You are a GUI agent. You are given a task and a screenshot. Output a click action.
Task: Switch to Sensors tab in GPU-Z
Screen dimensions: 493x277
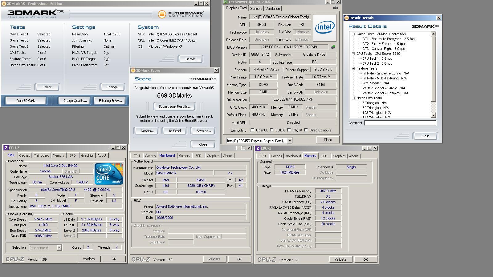[256, 9]
